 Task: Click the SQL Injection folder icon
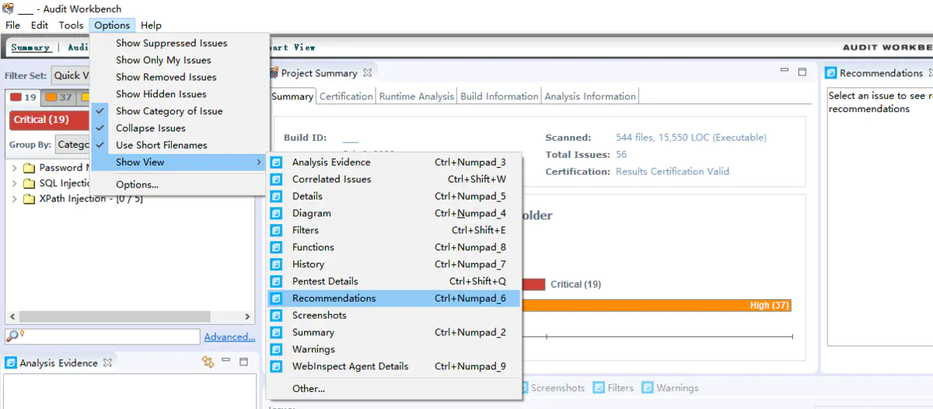(30, 184)
